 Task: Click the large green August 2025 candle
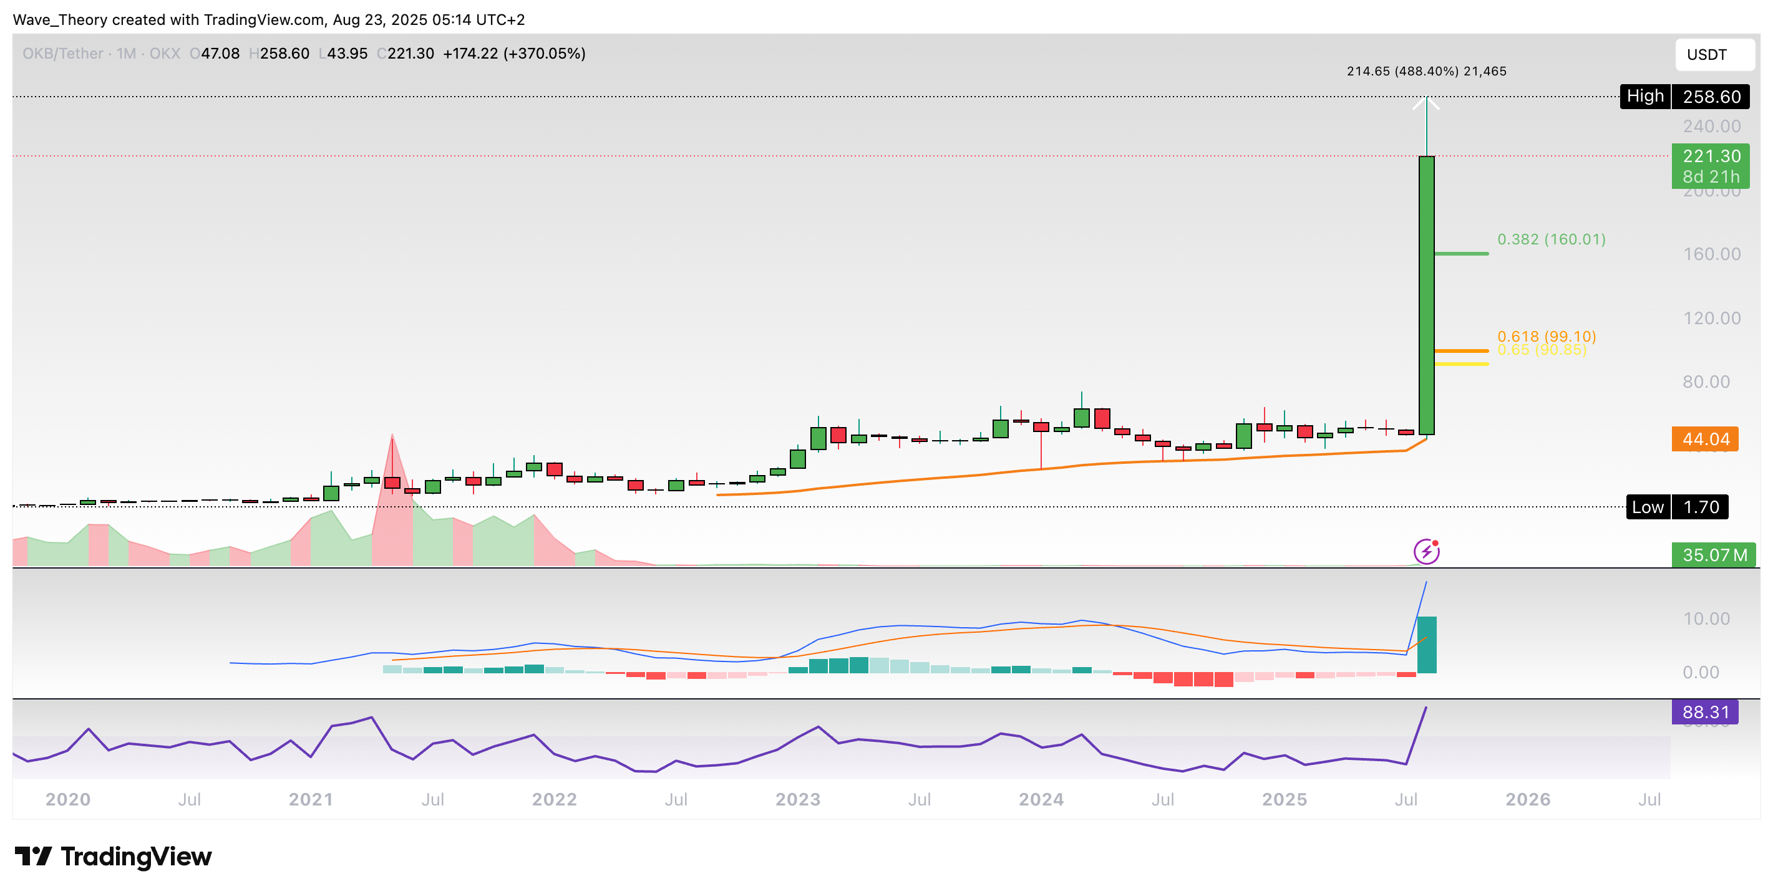click(x=1426, y=296)
